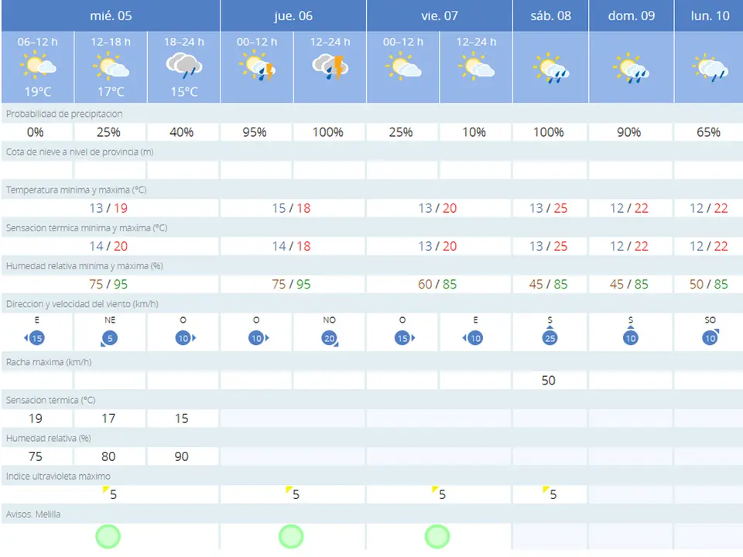Screen dimensions: 743x557
Task: Select the vie. 07 day header
Action: pyautogui.click(x=440, y=15)
